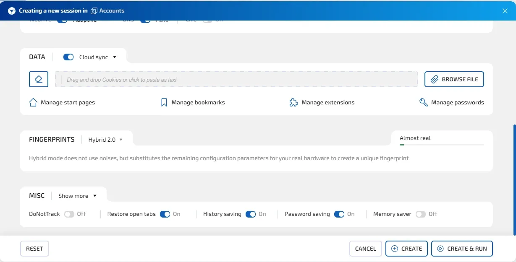Enable Memory saver

click(x=421, y=214)
